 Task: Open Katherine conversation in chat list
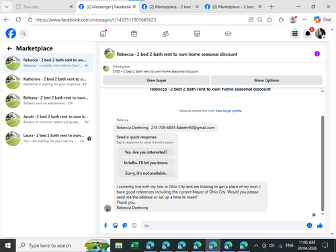pyautogui.click(x=48, y=82)
